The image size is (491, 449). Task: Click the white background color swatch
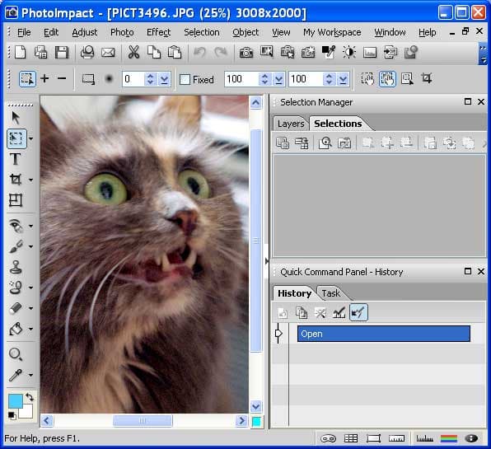pyautogui.click(x=27, y=412)
